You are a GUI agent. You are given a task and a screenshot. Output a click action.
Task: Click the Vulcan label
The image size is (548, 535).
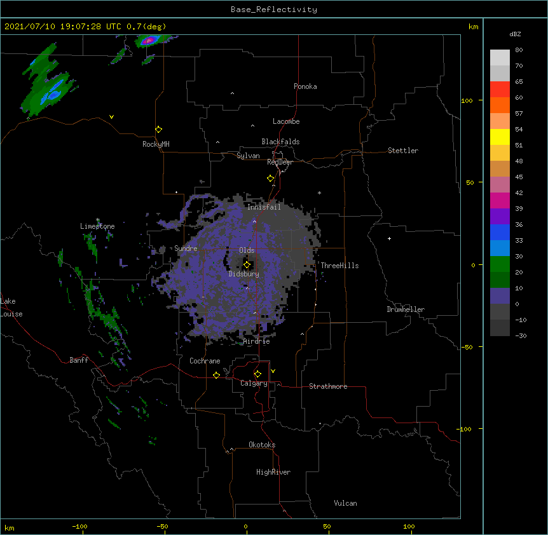click(x=345, y=503)
